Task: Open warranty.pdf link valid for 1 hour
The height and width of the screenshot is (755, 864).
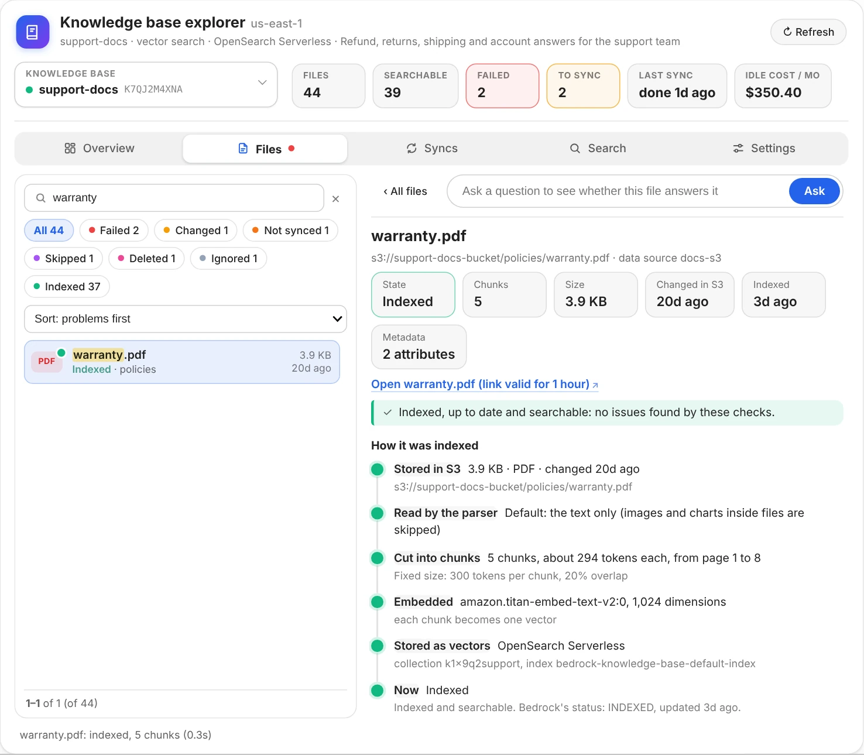Action: click(485, 385)
